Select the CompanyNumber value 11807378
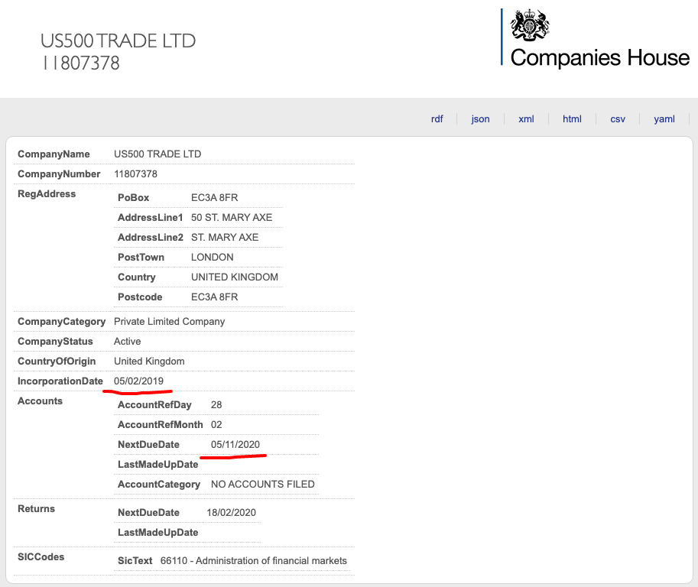 [x=135, y=174]
